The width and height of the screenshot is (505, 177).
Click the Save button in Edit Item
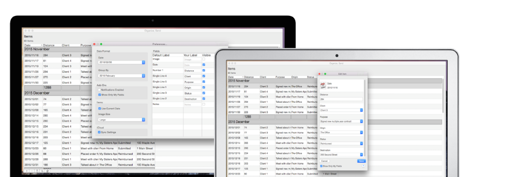pos(361,161)
